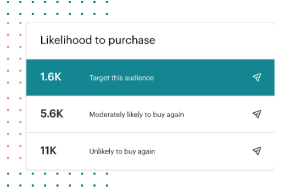Open the Moderately likely to buy again segment

136,115
